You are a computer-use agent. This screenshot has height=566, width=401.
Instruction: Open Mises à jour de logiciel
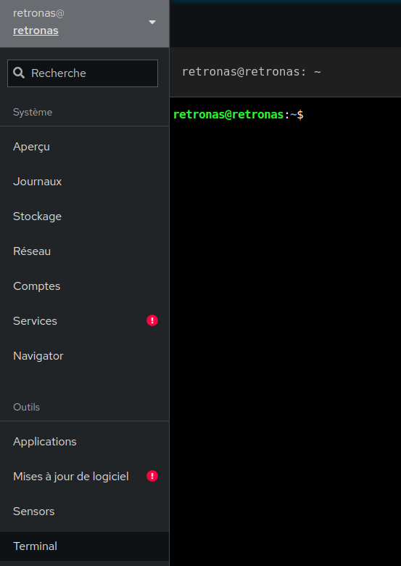[84, 477]
